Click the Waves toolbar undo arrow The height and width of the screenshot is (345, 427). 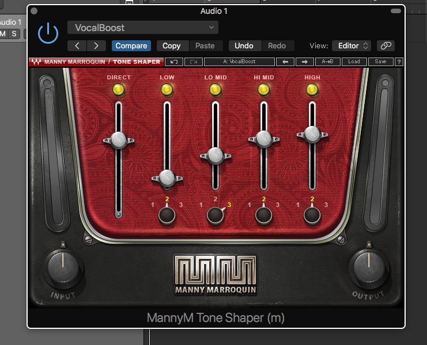(x=174, y=62)
